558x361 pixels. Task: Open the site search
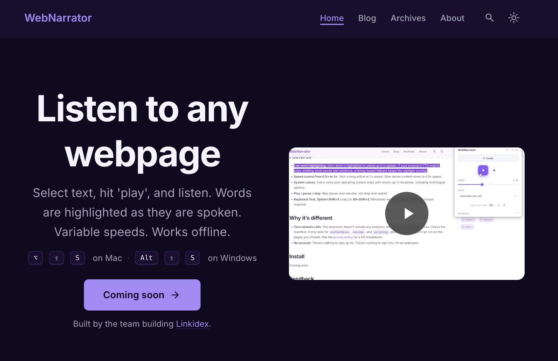(489, 18)
